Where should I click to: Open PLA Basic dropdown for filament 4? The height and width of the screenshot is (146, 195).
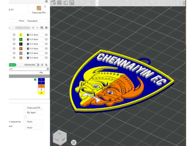34,39
